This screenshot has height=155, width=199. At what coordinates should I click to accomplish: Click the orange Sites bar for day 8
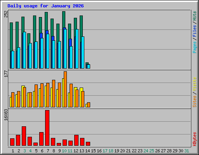pos(54,93)
